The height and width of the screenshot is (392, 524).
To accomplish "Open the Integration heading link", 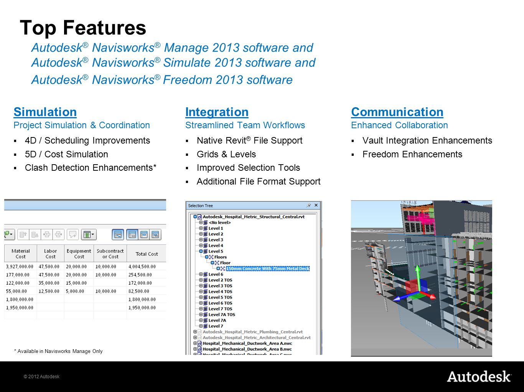I will click(x=217, y=112).
